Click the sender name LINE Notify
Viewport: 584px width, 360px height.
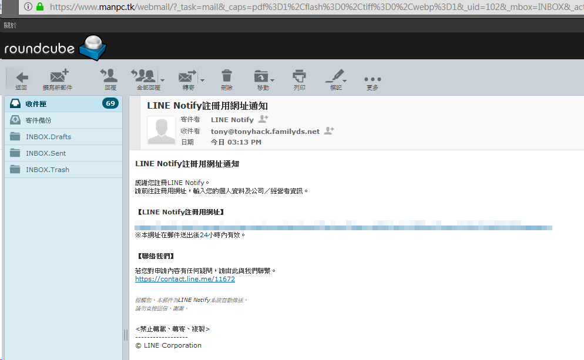232,120
